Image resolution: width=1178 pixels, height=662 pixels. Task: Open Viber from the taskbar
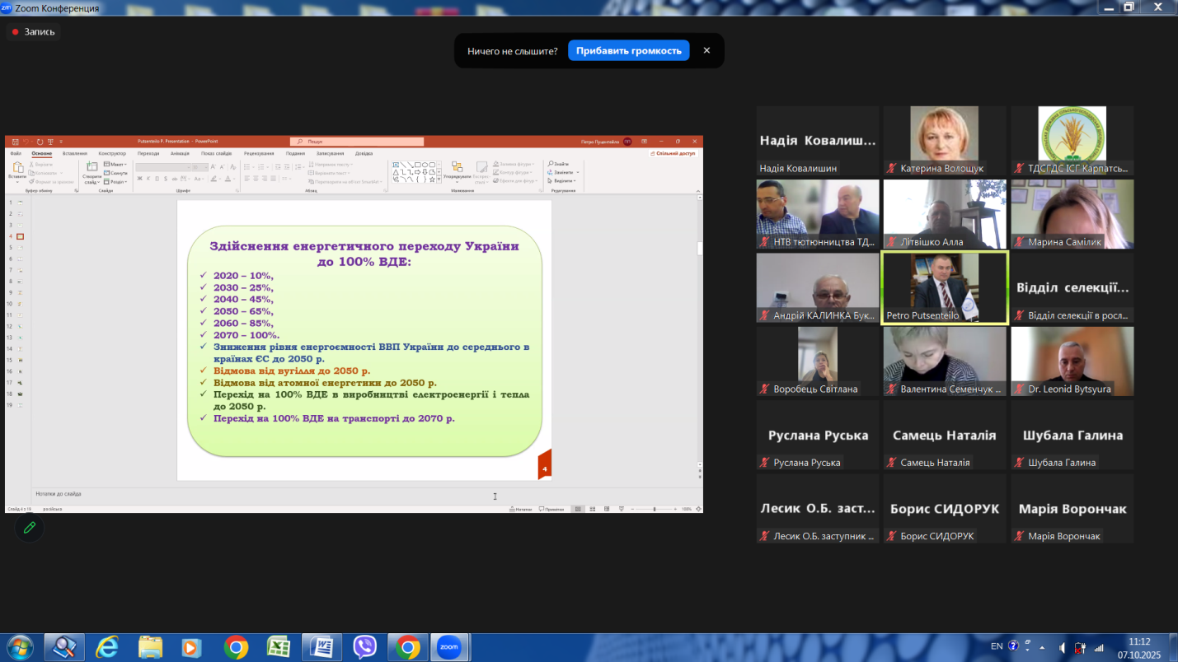click(364, 647)
